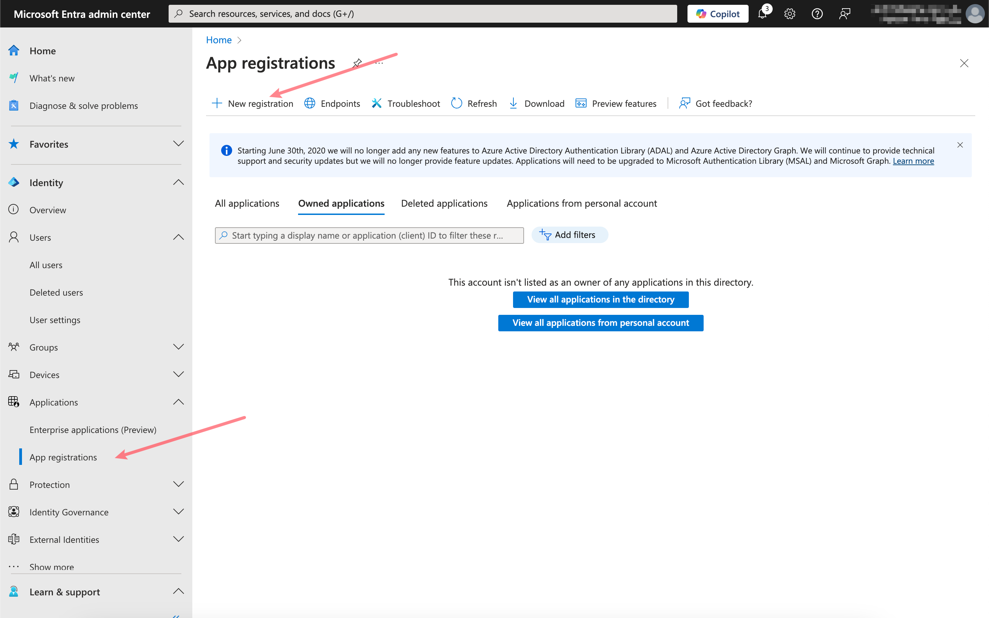The image size is (989, 618).
Task: Switch to All applications tab
Action: pos(247,204)
